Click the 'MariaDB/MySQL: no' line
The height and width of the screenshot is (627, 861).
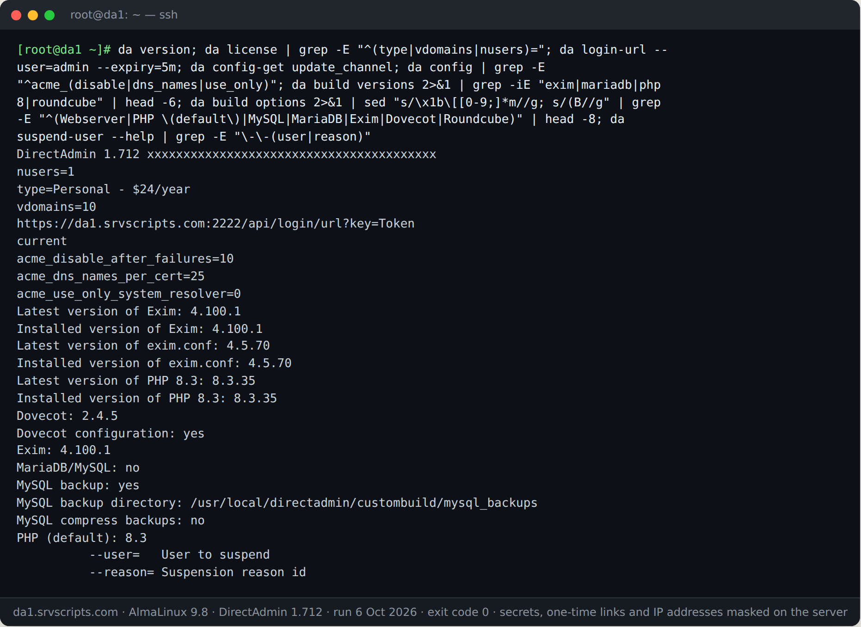(78, 467)
